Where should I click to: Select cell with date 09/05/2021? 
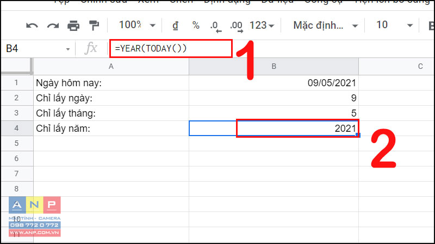coord(274,83)
